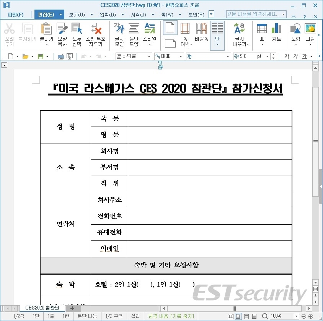Click the Shapes (도형) icon
This screenshot has width=323, height=321.
[295, 28]
